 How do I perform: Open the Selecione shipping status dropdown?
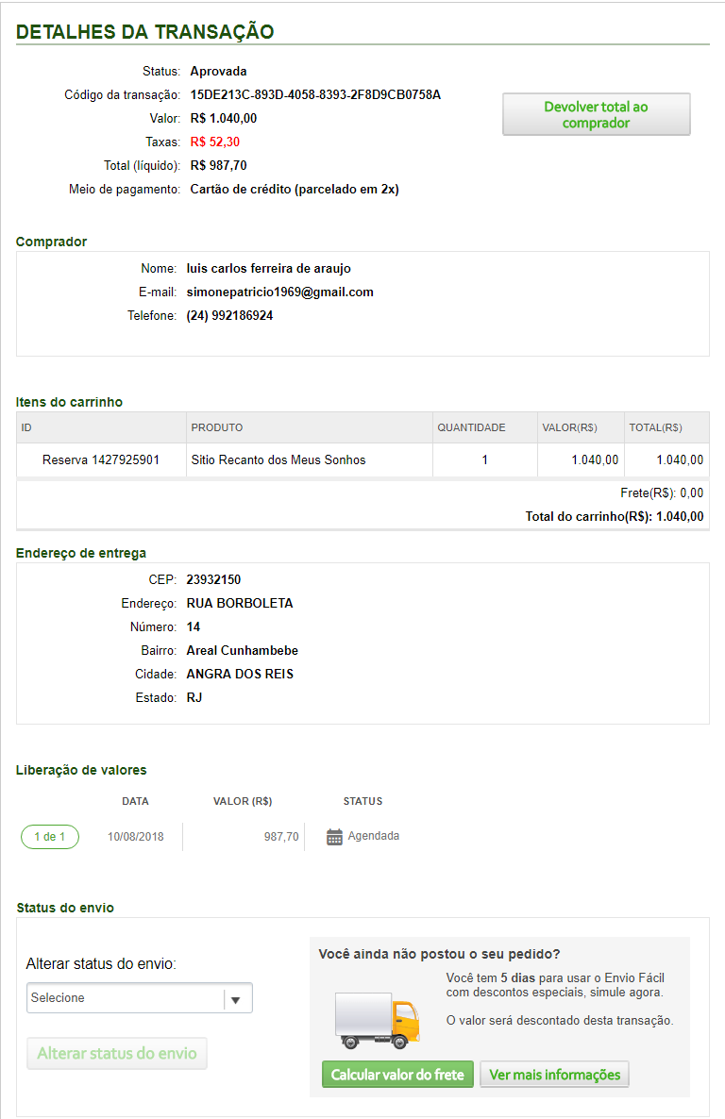click(126, 998)
